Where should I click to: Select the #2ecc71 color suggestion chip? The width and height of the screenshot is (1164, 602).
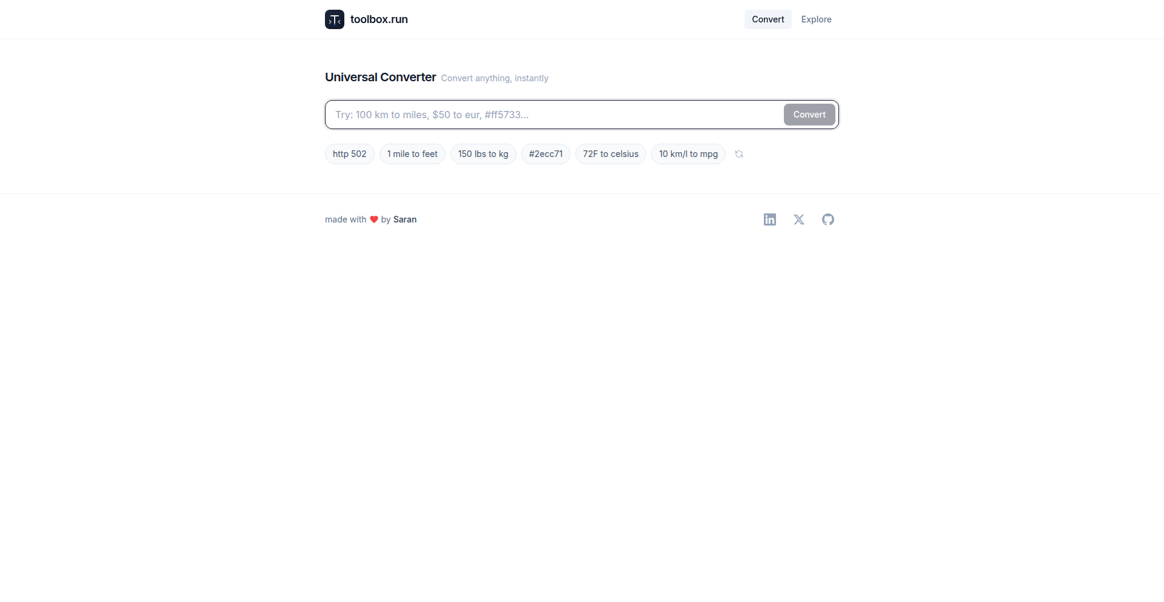click(x=546, y=154)
